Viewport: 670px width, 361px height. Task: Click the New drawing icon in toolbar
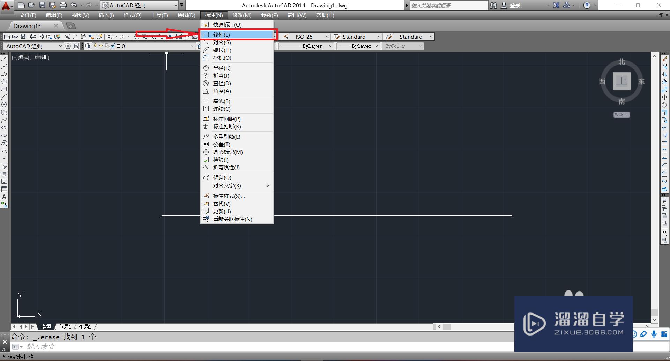pos(7,37)
